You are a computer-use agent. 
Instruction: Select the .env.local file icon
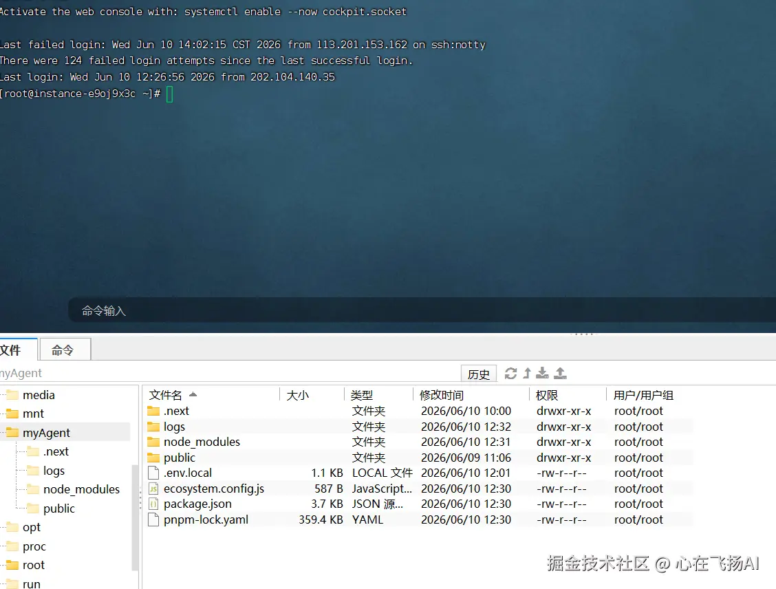click(153, 473)
